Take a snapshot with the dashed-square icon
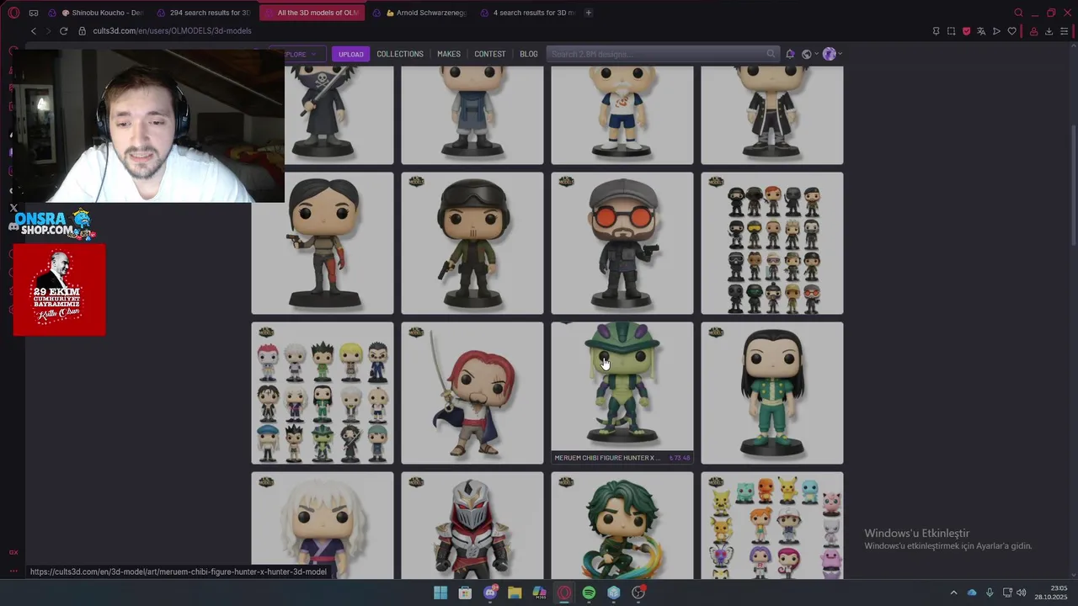Image resolution: width=1078 pixels, height=606 pixels. point(951,31)
